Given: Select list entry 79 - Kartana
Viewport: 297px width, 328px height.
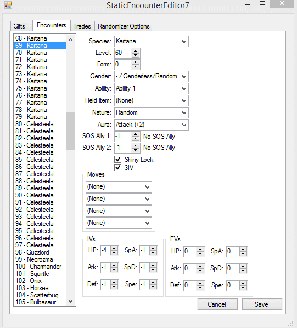Looking at the screenshot, I should tap(40, 117).
